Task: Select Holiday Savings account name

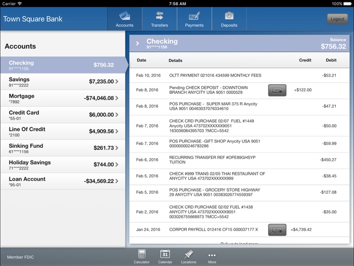Action: click(x=30, y=162)
